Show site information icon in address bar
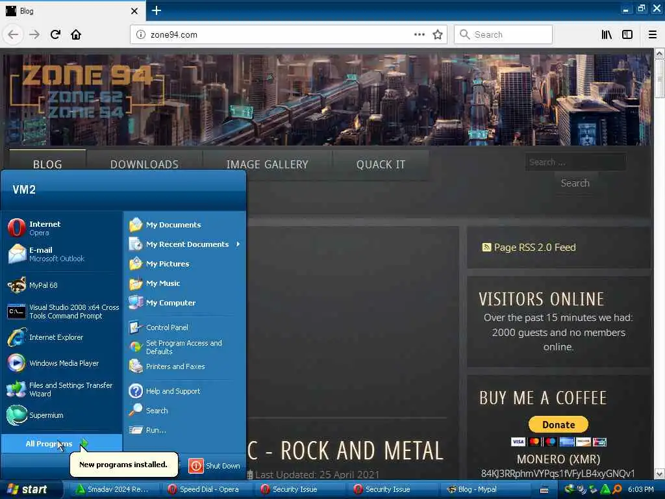 point(141,35)
